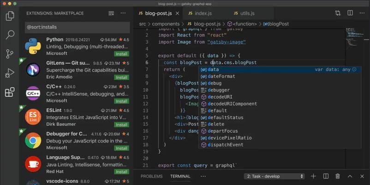Select the 'delete' suggestion
This screenshot has width=370, height=185.
tap(280, 124)
